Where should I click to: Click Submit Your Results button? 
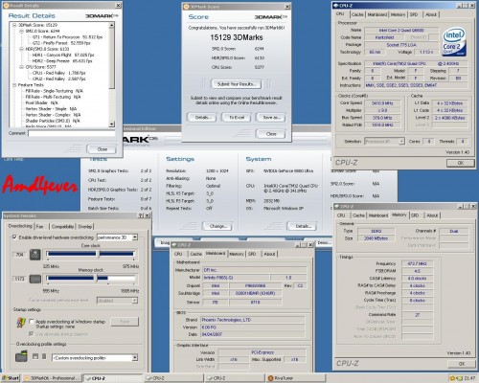(x=237, y=84)
